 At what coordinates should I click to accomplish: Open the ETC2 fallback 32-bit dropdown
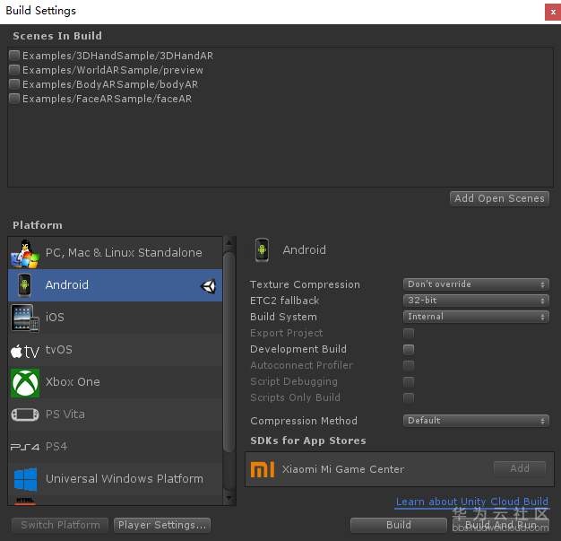click(x=476, y=301)
